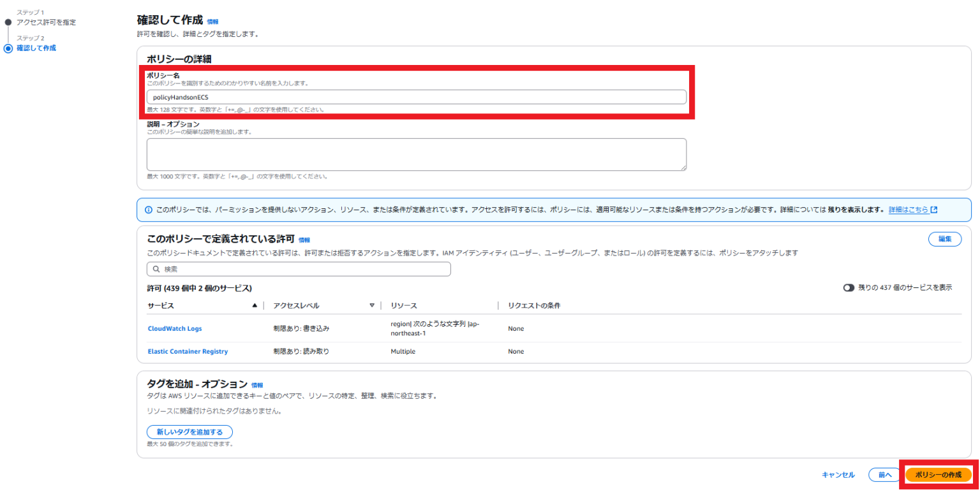Click the 編集 button to edit permissions
The image size is (980, 490).
click(x=944, y=238)
